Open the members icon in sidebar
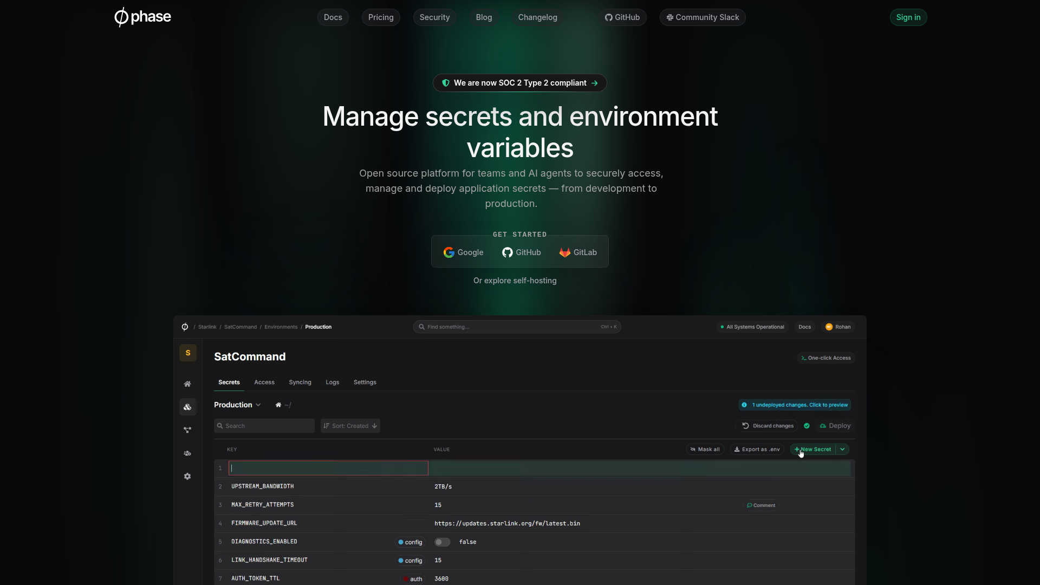This screenshot has width=1040, height=585. [x=187, y=453]
